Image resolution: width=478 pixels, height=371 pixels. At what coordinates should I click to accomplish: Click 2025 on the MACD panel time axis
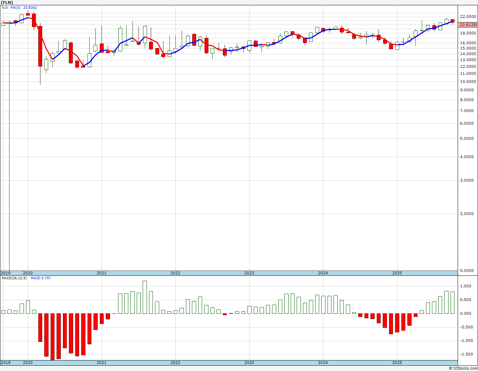click(397, 363)
